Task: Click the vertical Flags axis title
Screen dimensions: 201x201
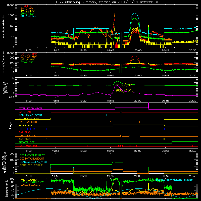Action: (10, 125)
